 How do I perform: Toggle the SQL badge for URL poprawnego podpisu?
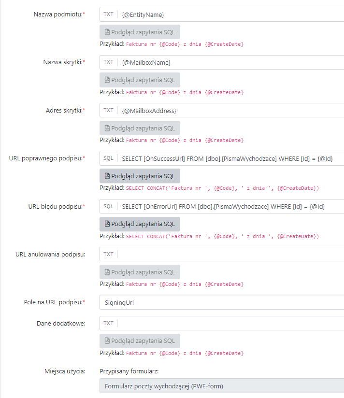click(108, 158)
